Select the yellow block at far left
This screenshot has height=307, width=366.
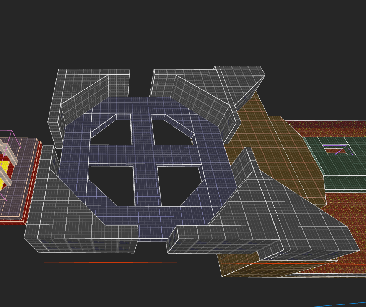tap(5, 174)
